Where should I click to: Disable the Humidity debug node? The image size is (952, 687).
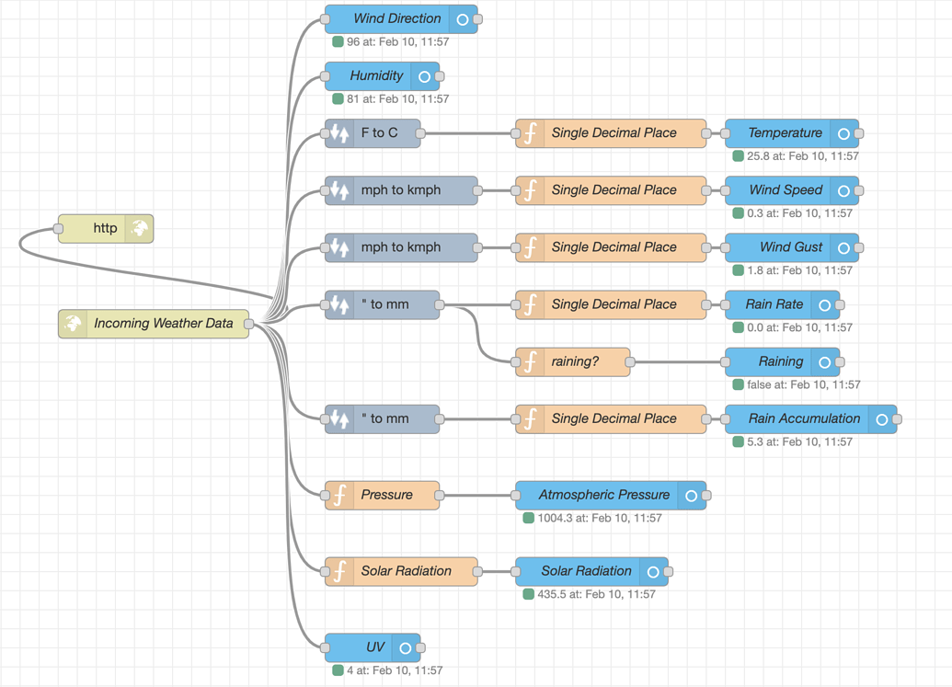pos(424,75)
